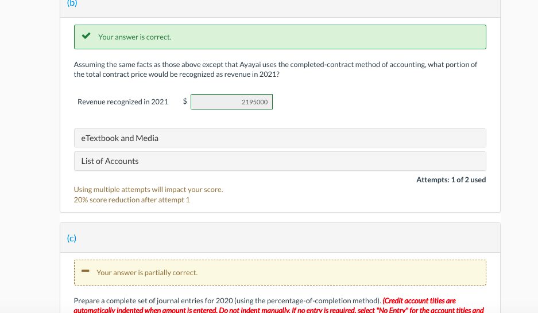Click the 'Revenue recognized in 2021' label
The image size is (538, 313).
123,101
